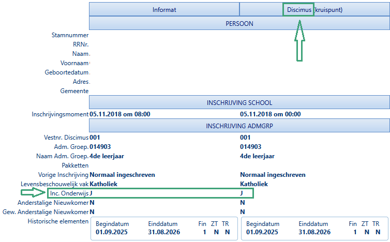Viewport: 390px width, 242px height.
Task: Click the green arrow pointing at Inc. Onderwijs
Action: click(35, 192)
